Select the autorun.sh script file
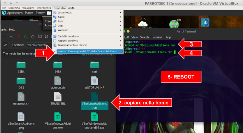243x133 pixels. pyautogui.click(x=58, y=83)
